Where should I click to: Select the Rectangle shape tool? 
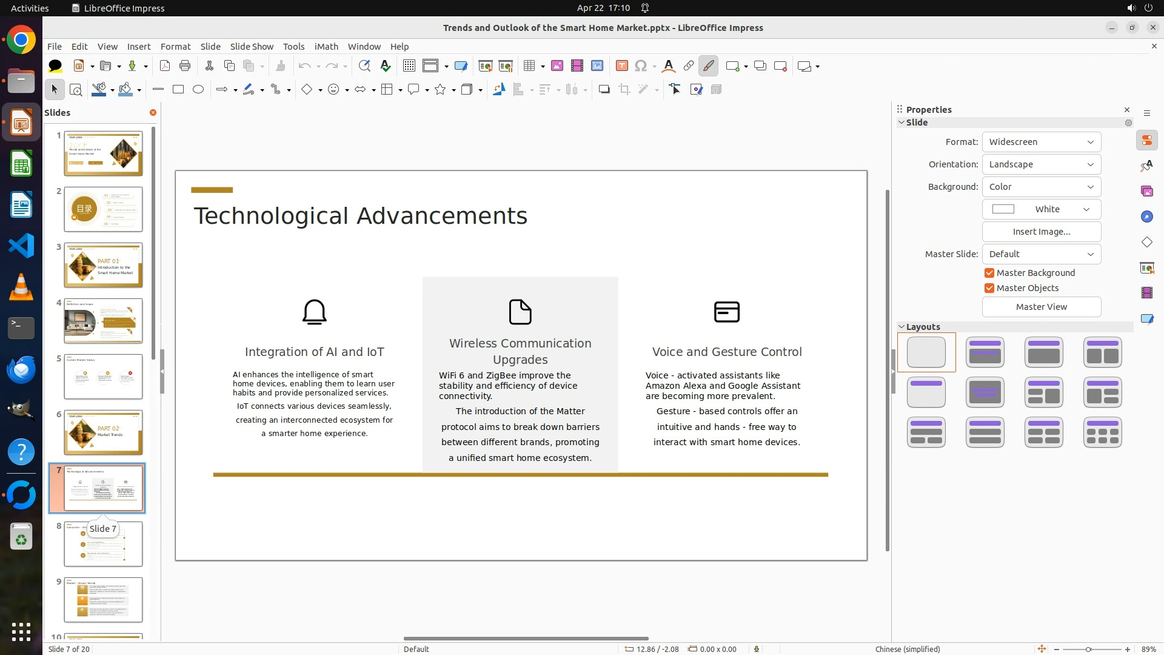click(178, 90)
